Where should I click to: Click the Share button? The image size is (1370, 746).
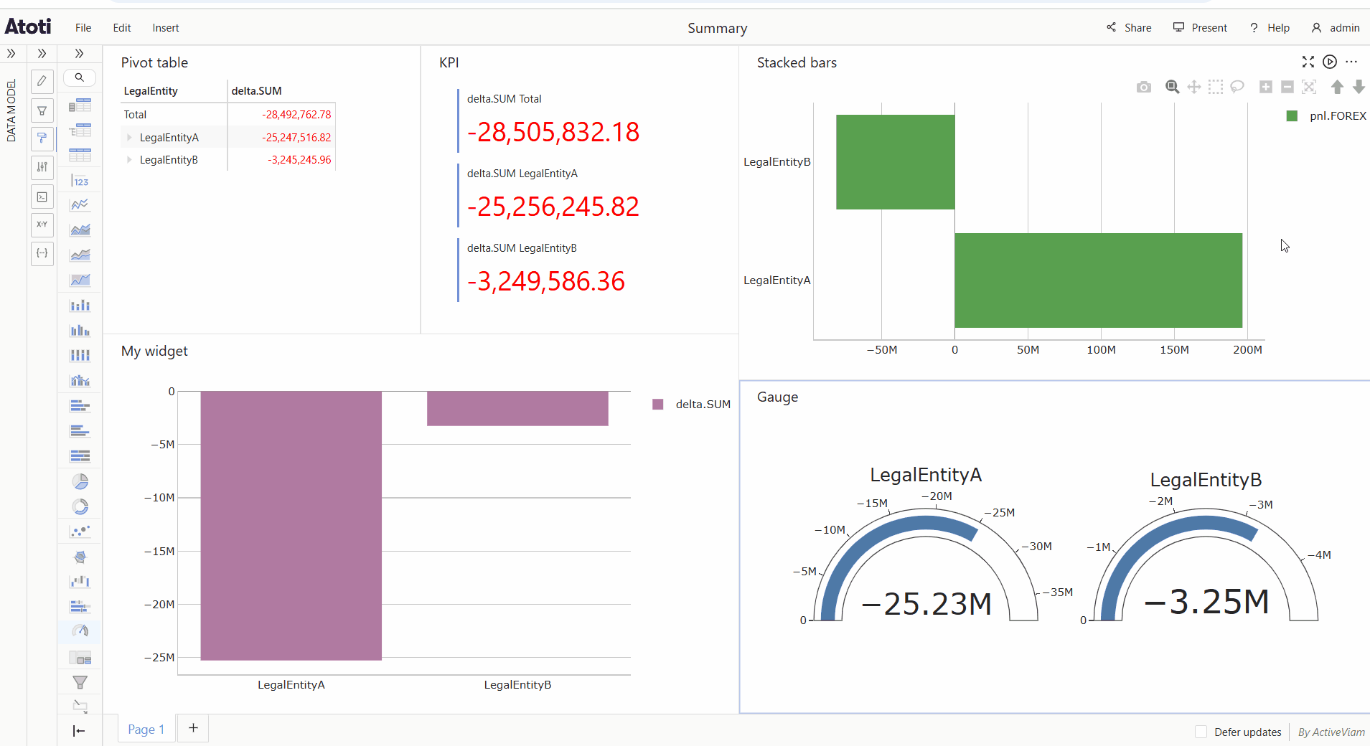click(x=1129, y=28)
